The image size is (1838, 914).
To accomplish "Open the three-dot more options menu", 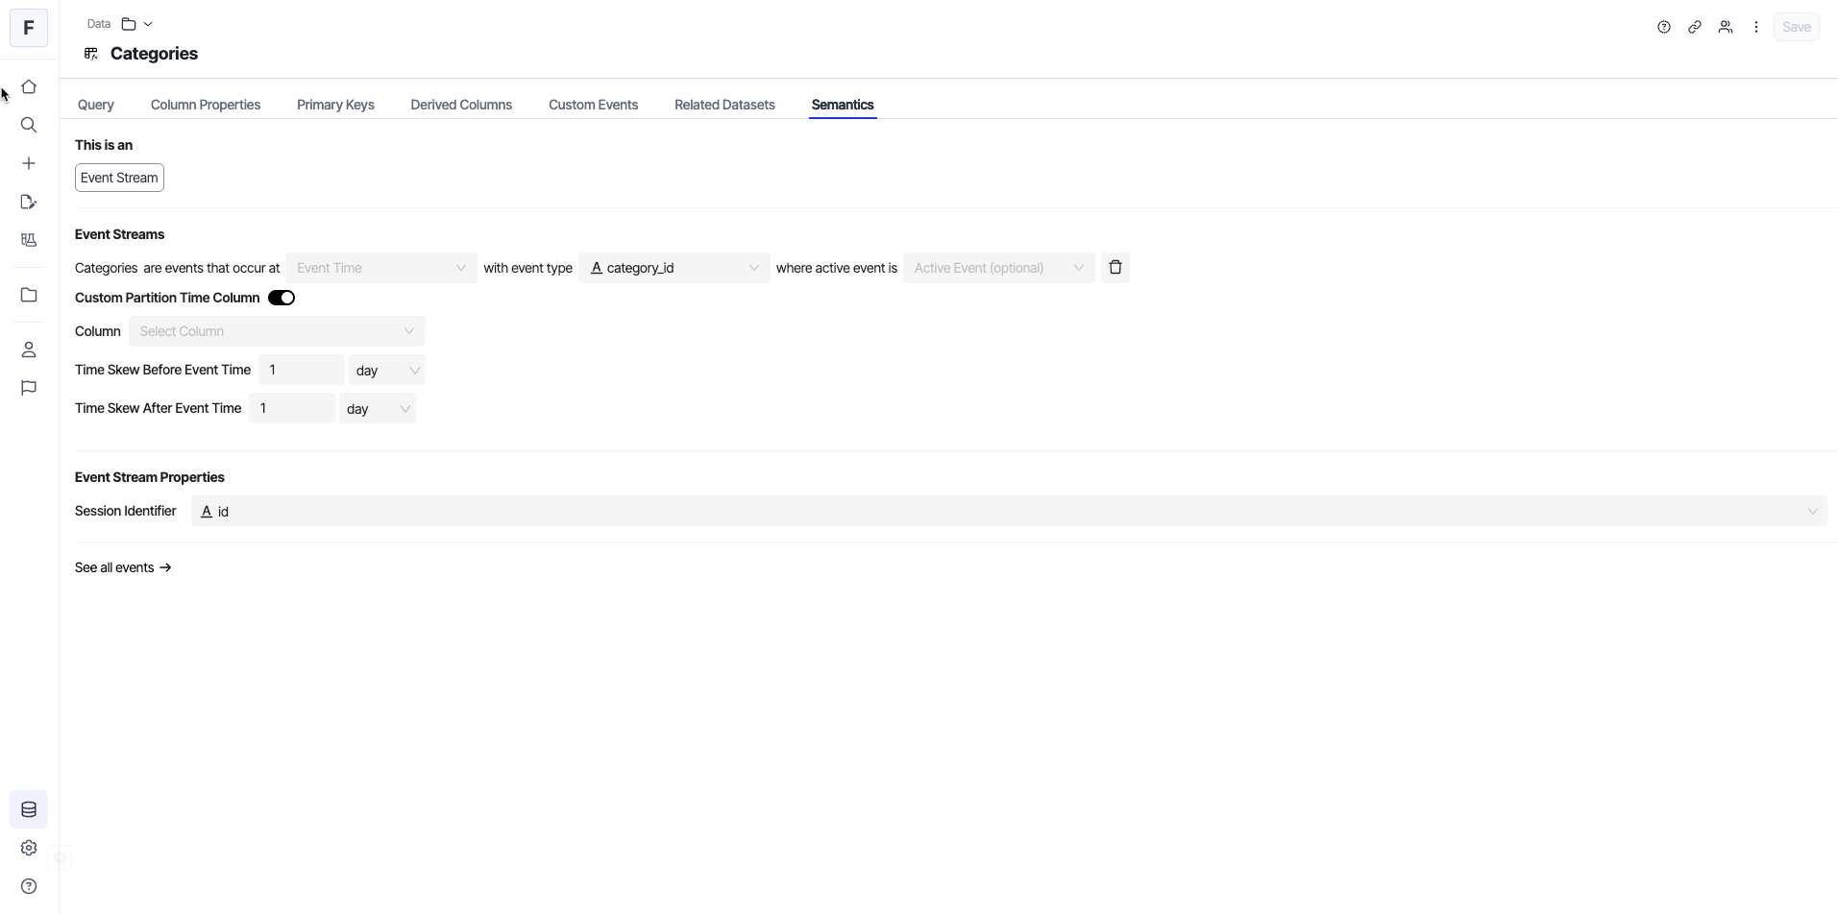I will coord(1756,28).
